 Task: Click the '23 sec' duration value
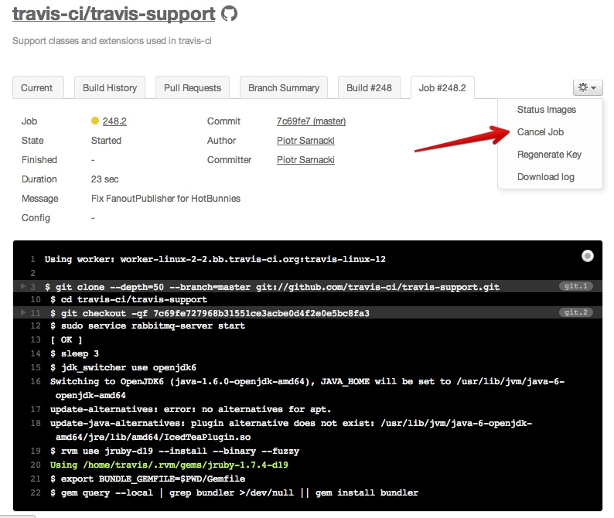tap(104, 179)
